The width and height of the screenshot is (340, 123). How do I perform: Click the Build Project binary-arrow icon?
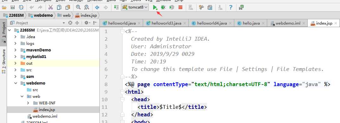[x=116, y=8]
